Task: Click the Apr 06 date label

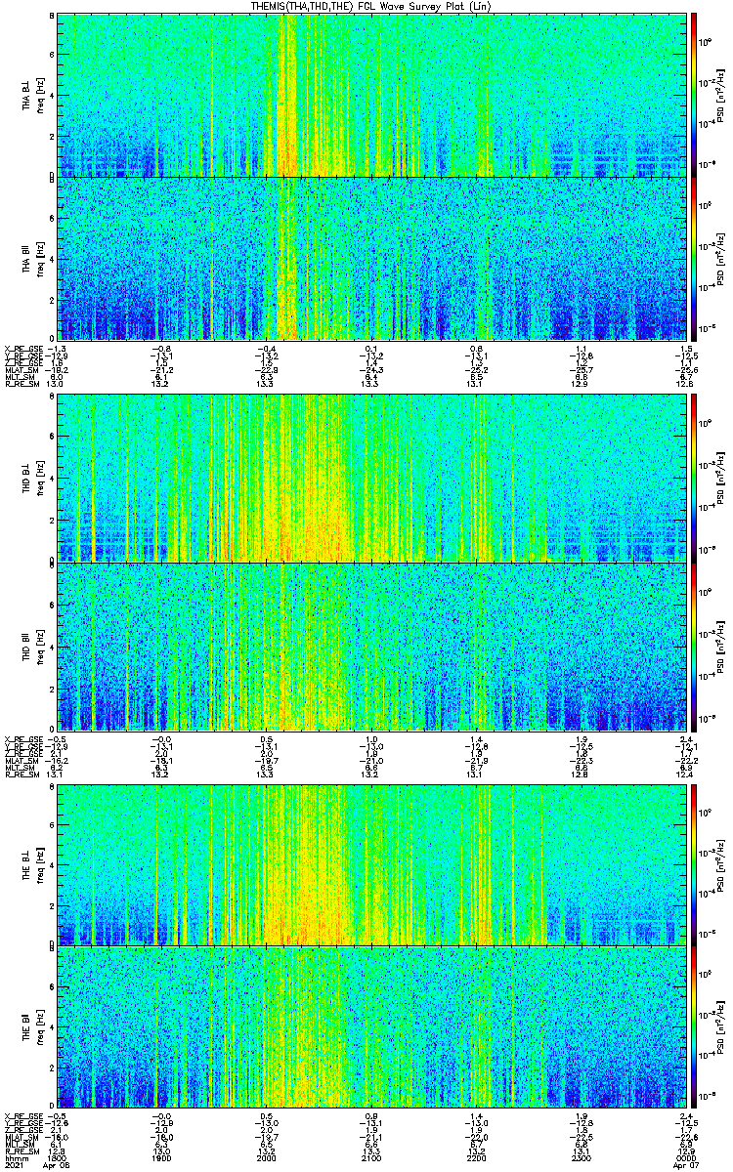Action: pyautogui.click(x=57, y=1167)
